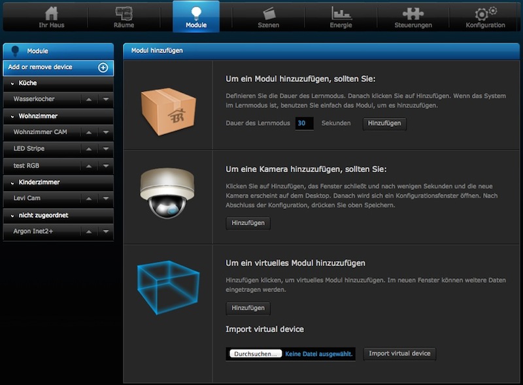Open the Steuerungen puzzle icon
The image size is (523, 385).
413,14
